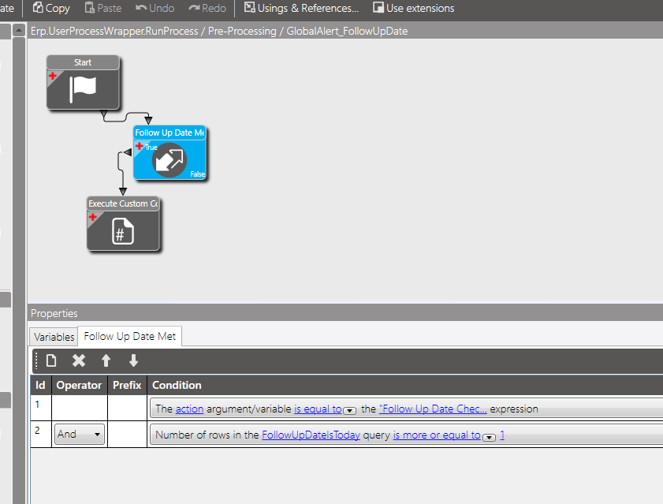Click the scroll up arrow on left panel
The image size is (663, 504).
pyautogui.click(x=19, y=31)
